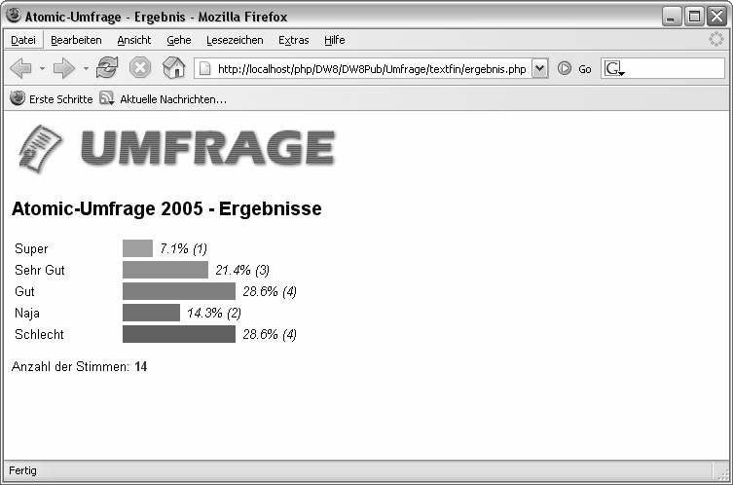Go to the Home page icon

173,68
